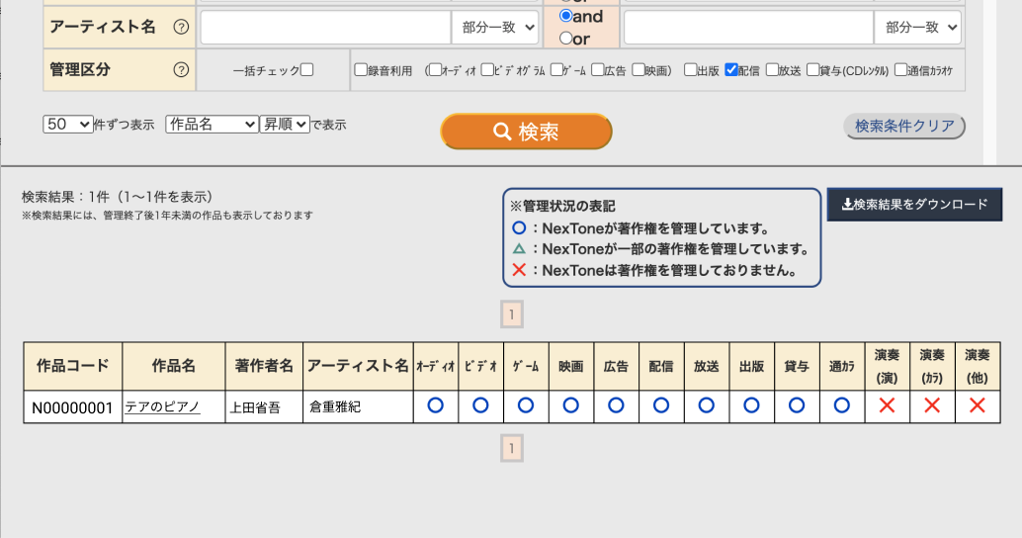
Task: Click the 検索条件クリア button
Action: coord(903,127)
